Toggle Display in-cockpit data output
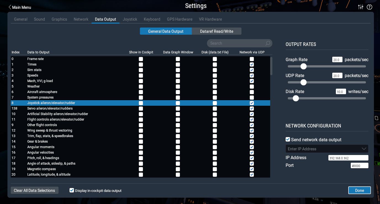This screenshot has height=204, width=380. click(x=72, y=190)
